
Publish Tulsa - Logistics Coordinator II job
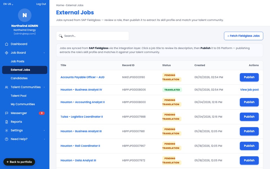249,117
